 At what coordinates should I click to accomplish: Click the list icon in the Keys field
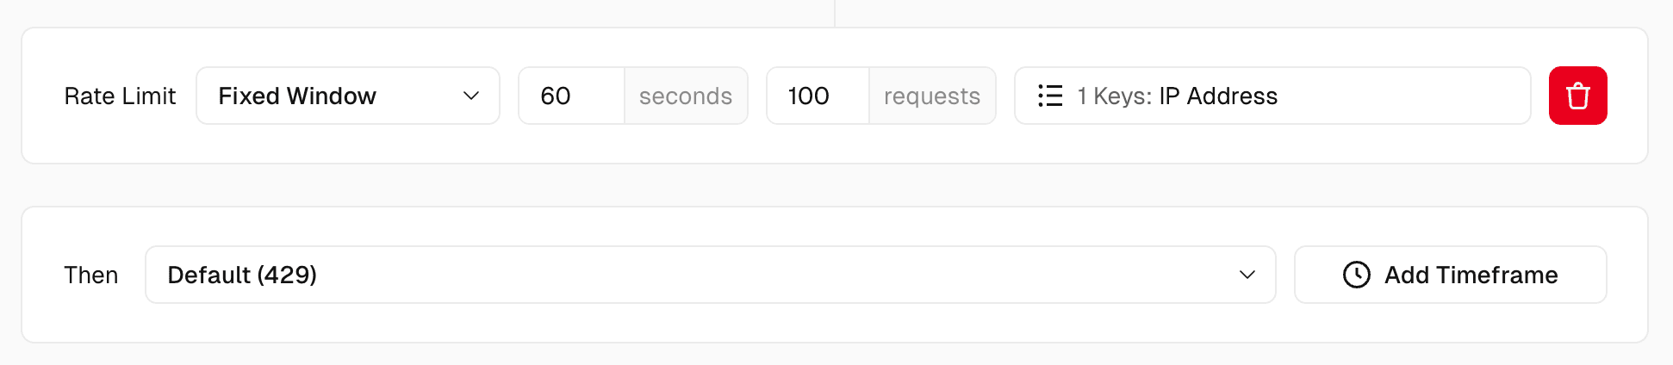(1049, 96)
